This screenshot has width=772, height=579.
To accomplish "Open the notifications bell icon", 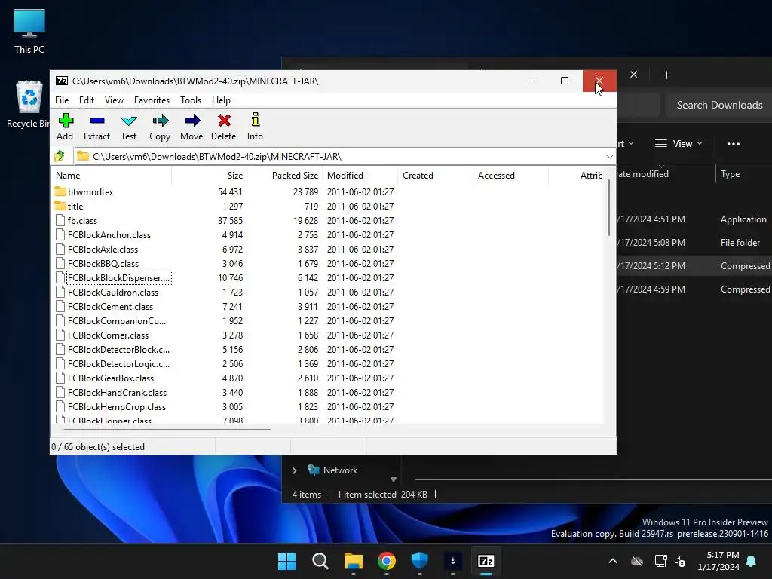I will (752, 561).
